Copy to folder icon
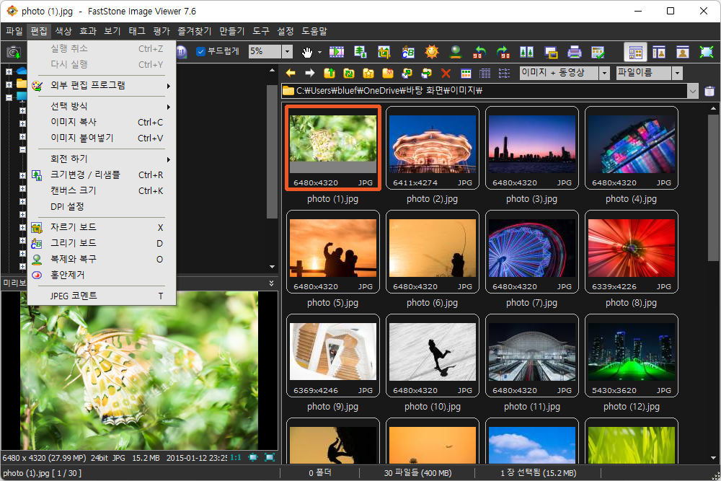The height and width of the screenshot is (481, 721). point(407,73)
